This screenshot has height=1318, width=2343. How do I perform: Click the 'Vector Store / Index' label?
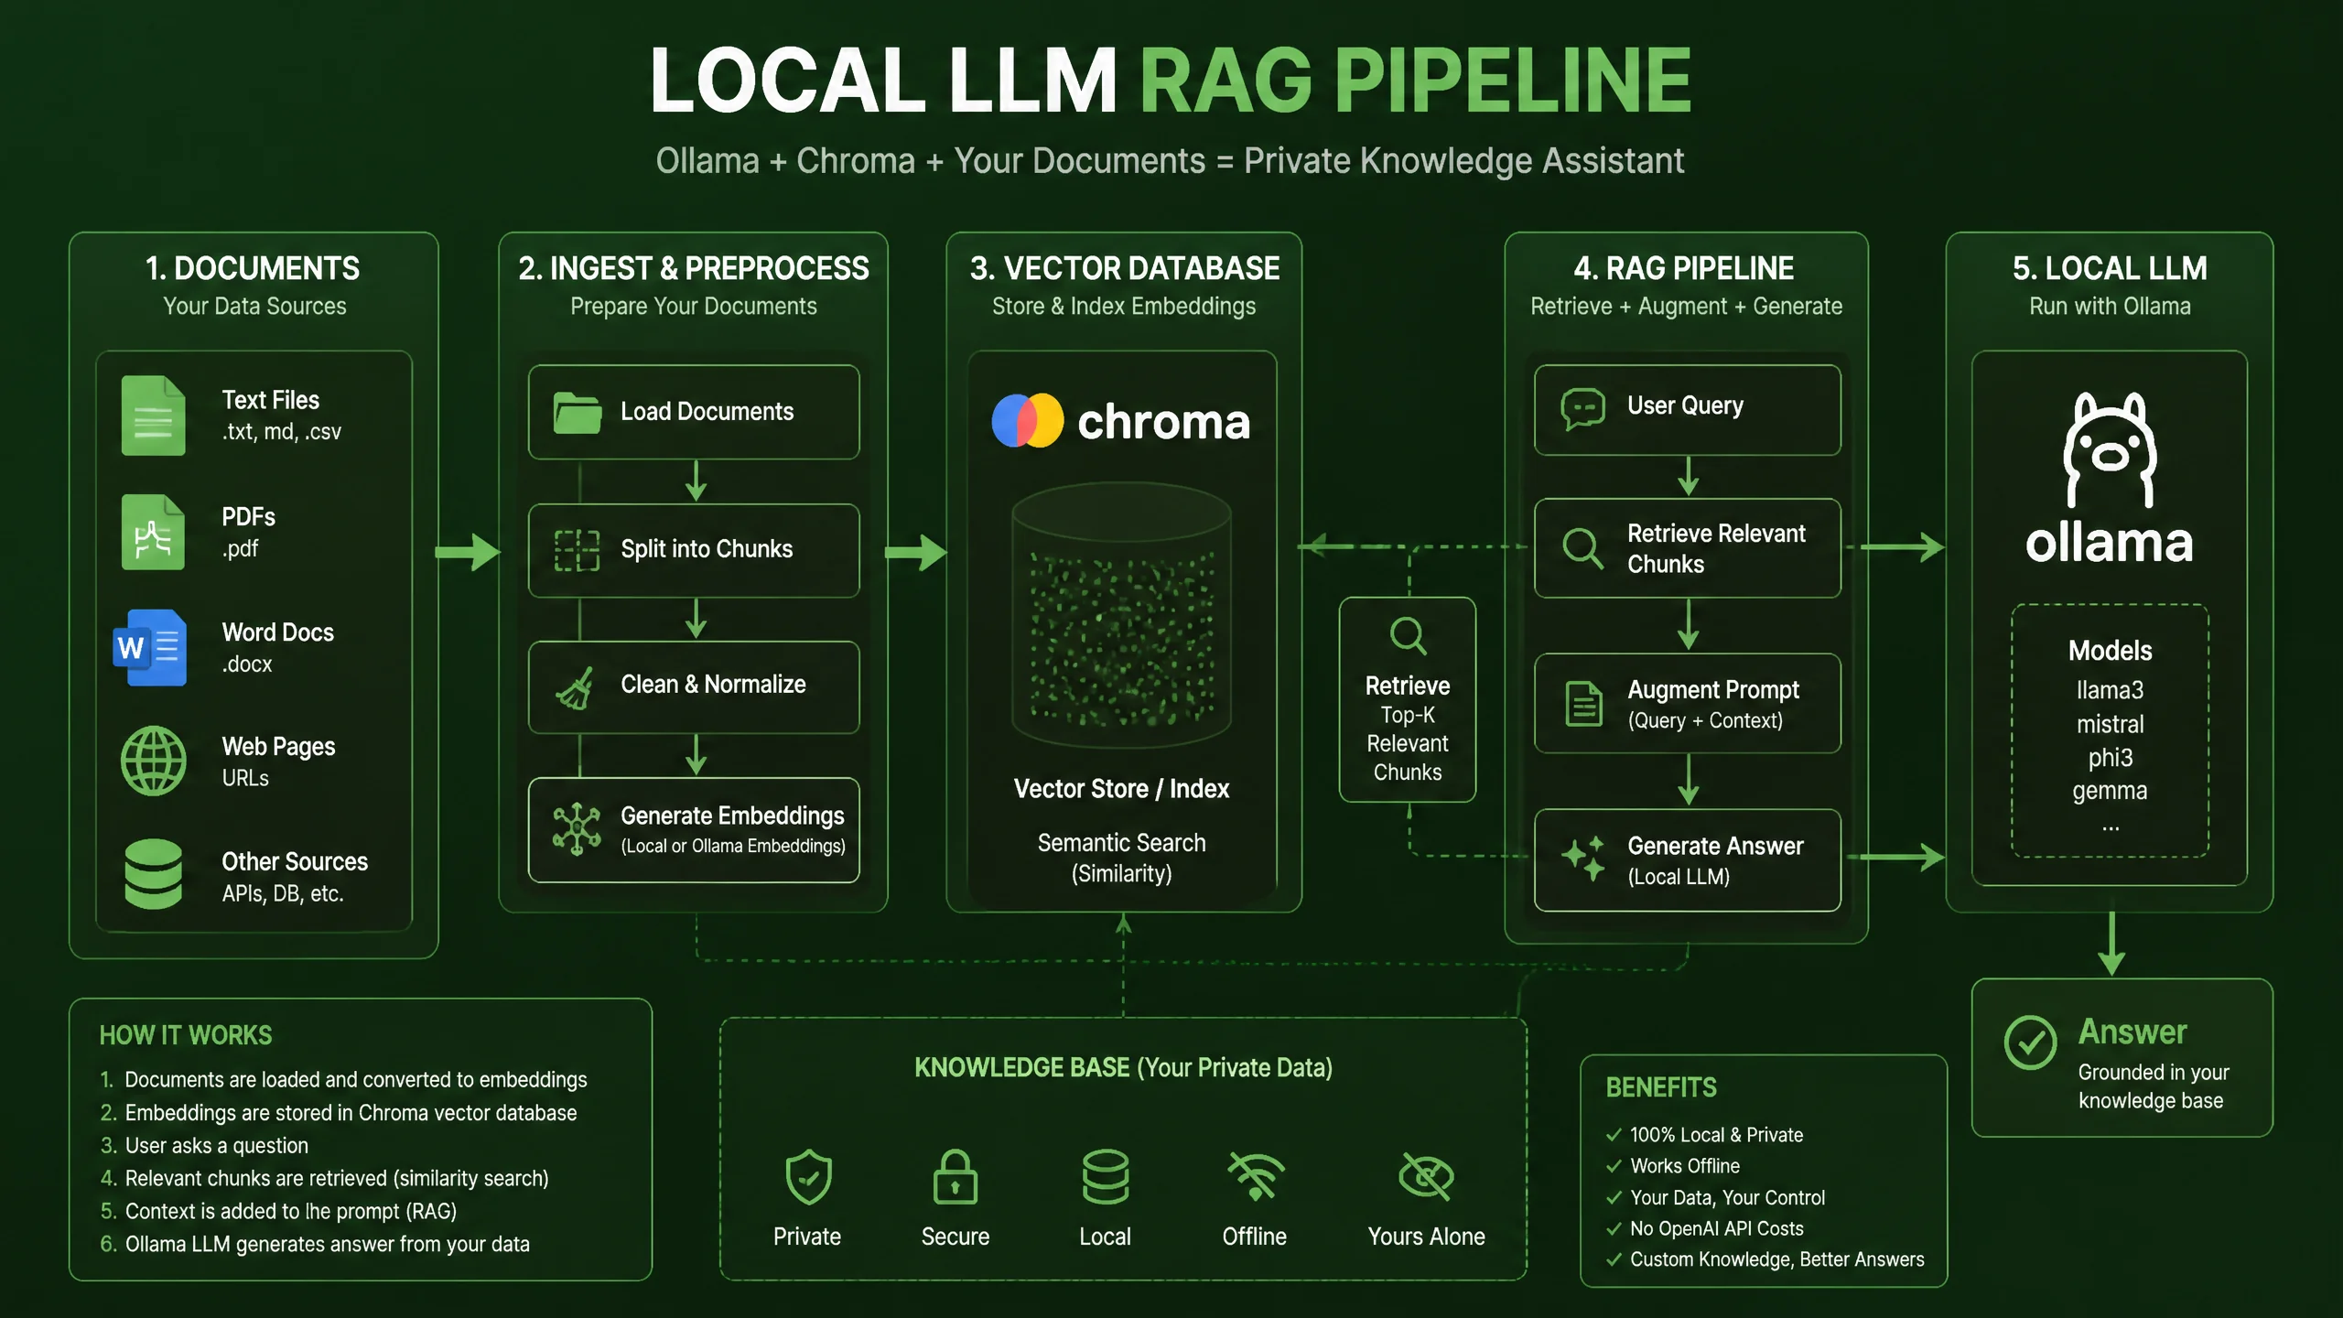(x=1121, y=788)
